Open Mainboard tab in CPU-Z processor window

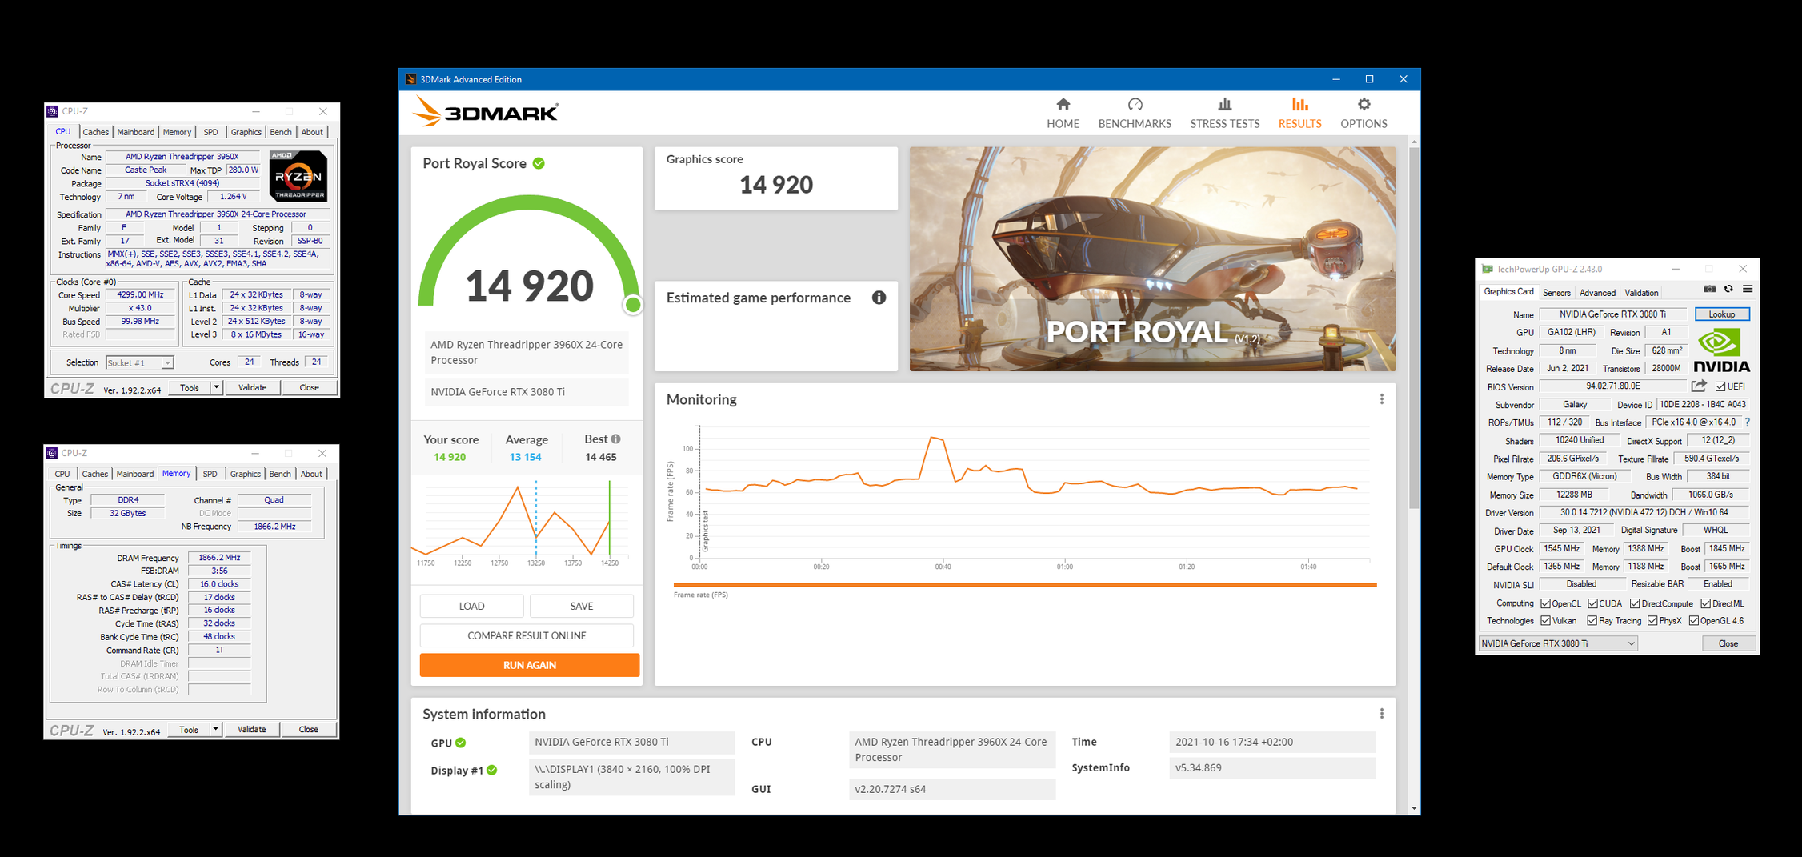point(136,132)
